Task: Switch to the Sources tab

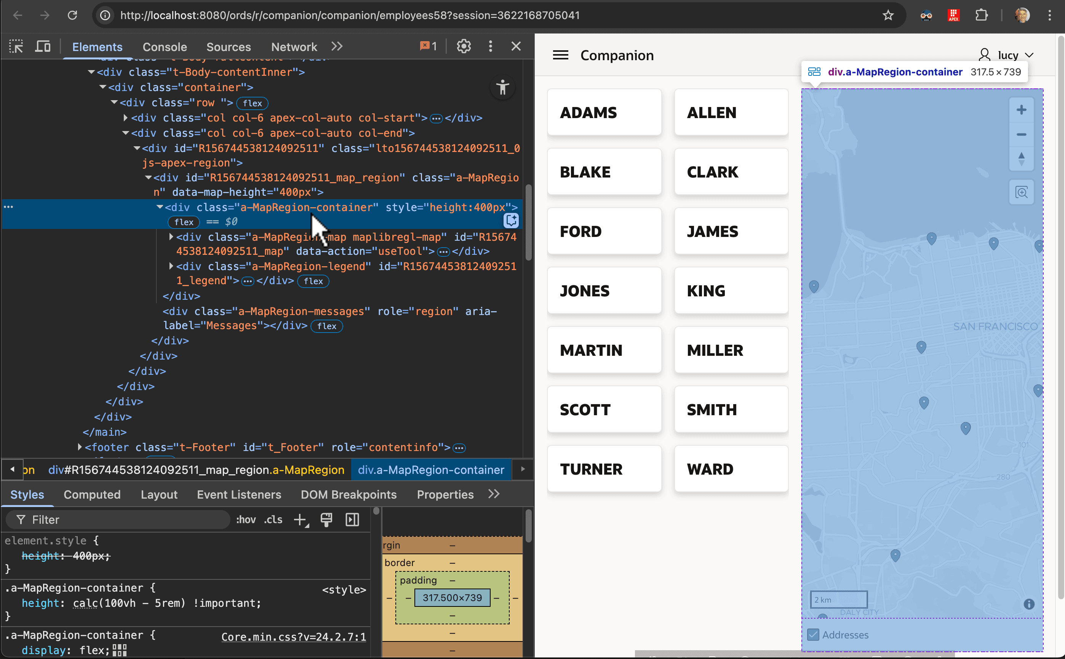Action: point(229,46)
